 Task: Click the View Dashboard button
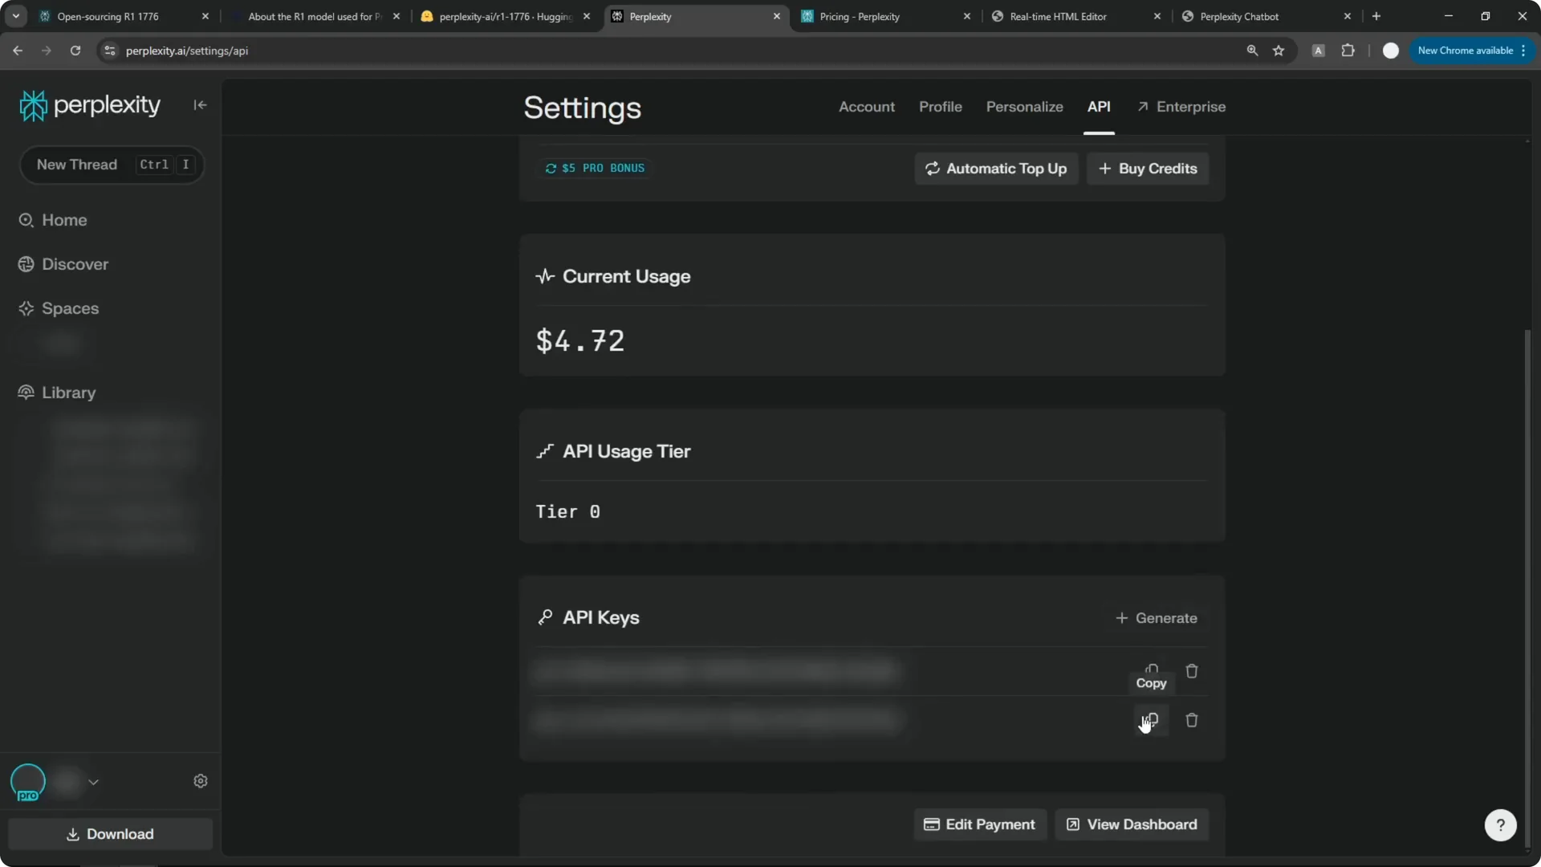pos(1131,824)
